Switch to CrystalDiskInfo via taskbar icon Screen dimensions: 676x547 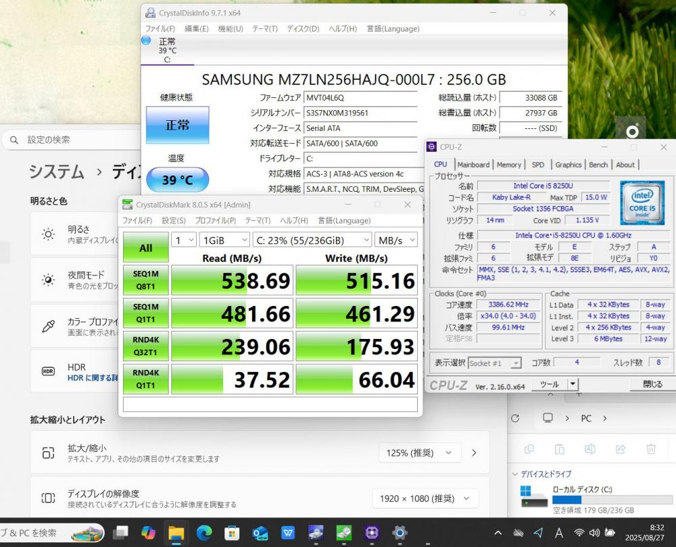[x=316, y=533]
